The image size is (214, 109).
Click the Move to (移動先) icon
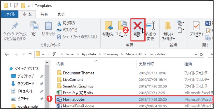click(x=108, y=26)
